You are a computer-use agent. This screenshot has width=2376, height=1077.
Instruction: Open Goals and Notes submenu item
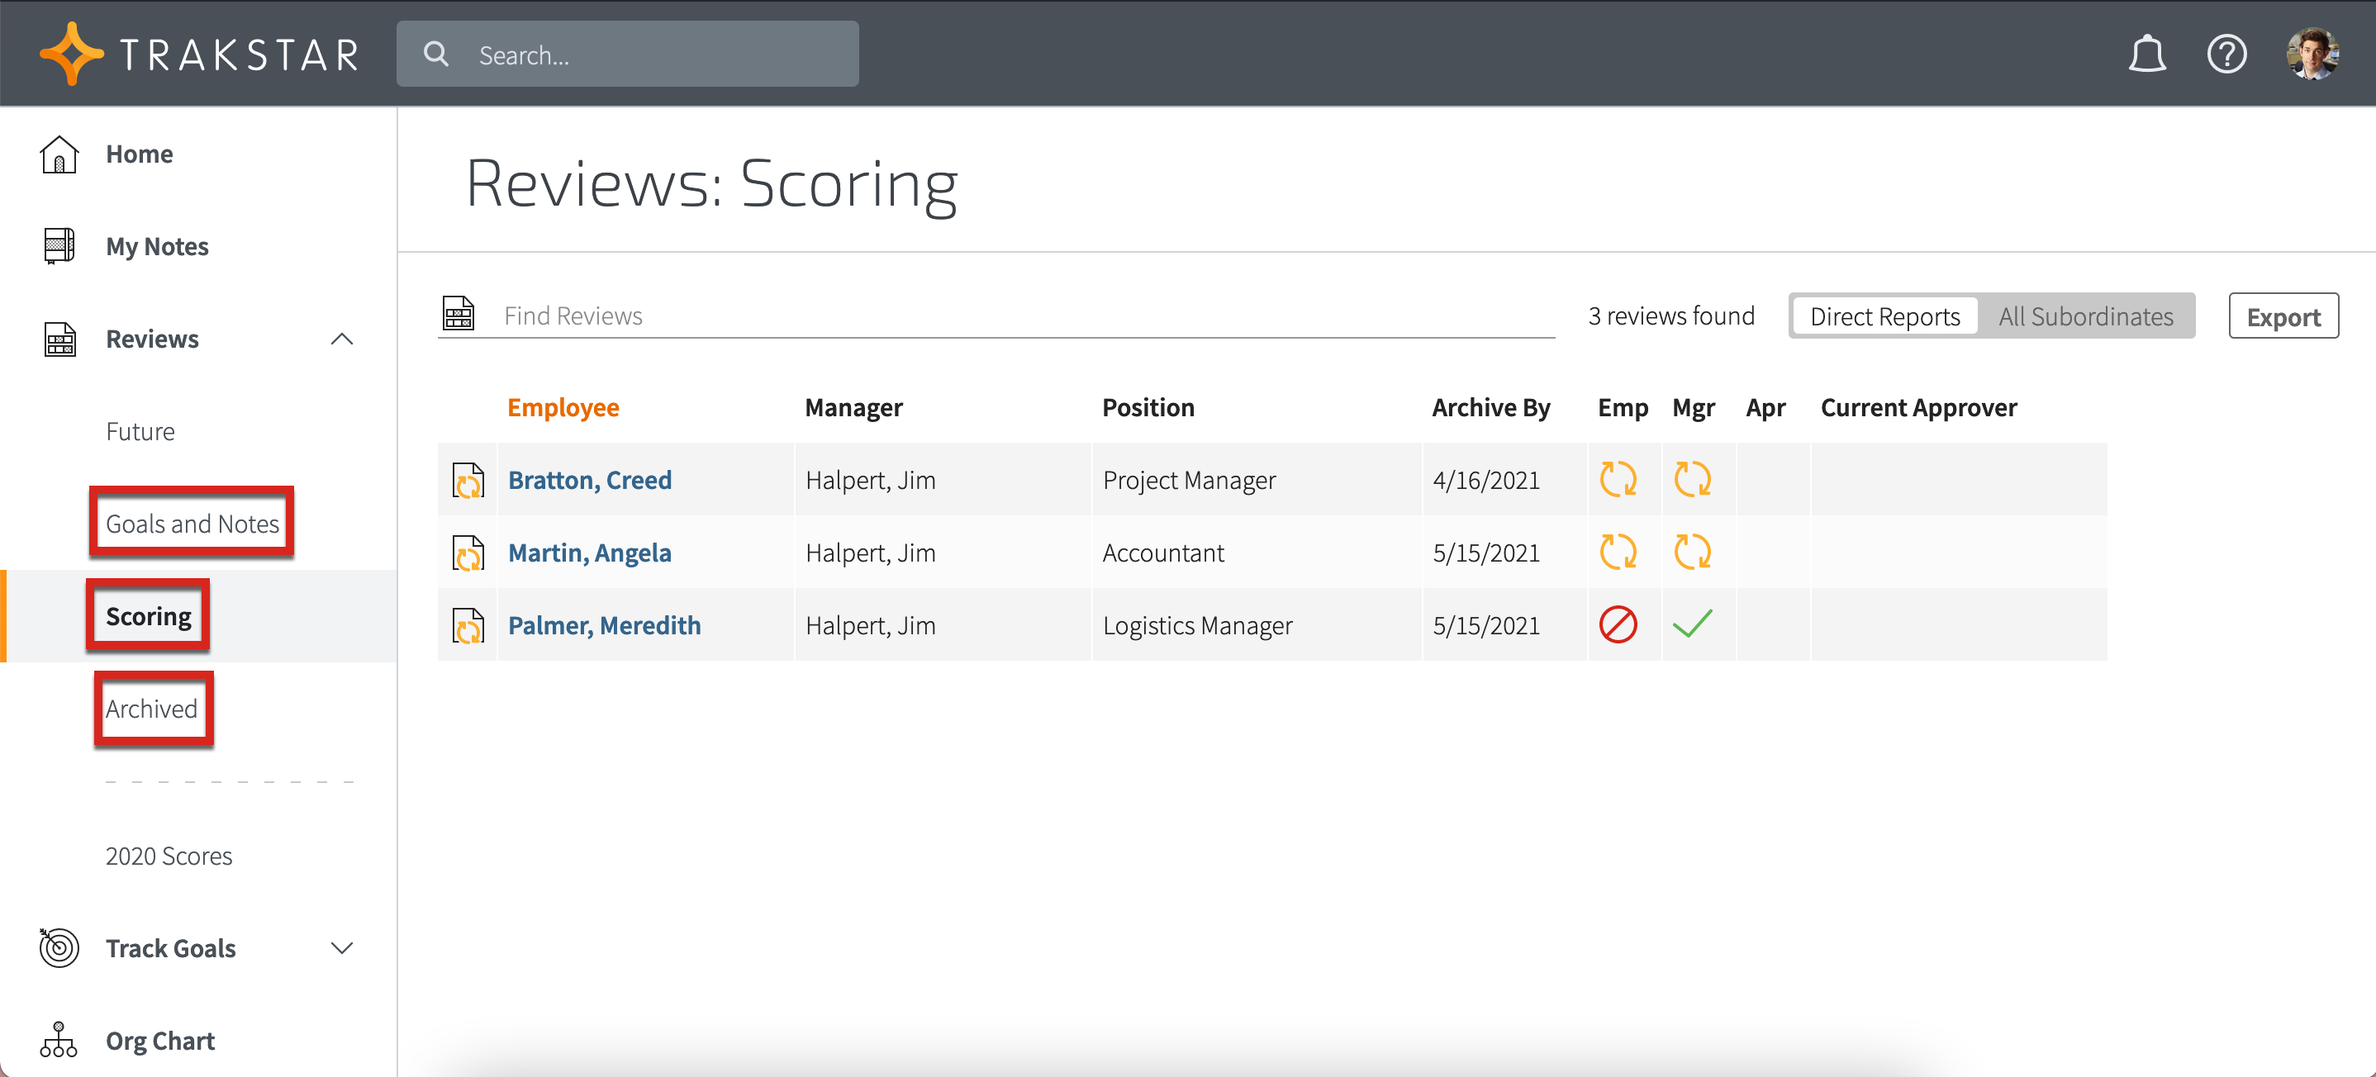click(x=192, y=524)
